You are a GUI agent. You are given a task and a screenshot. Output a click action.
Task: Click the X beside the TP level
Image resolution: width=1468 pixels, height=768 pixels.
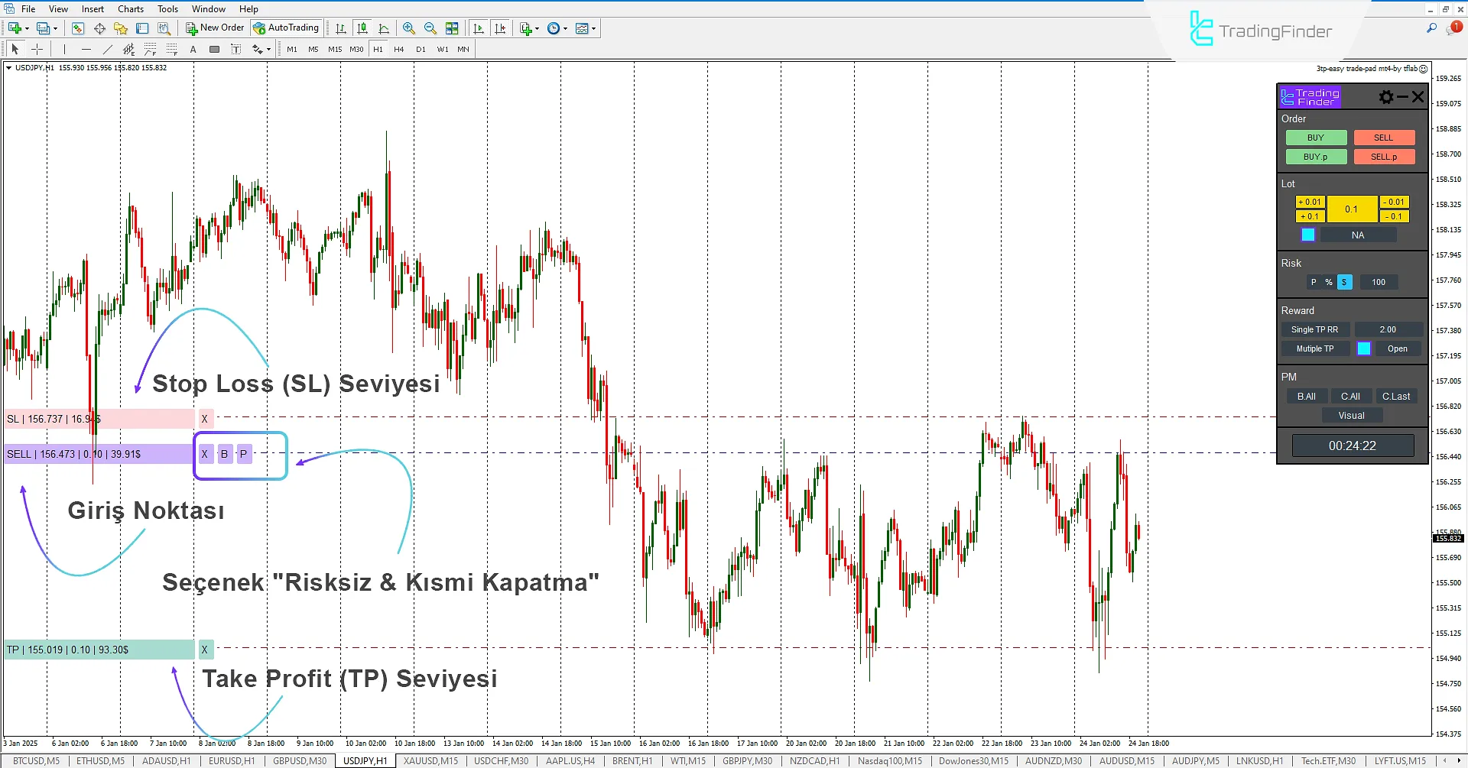pos(204,650)
